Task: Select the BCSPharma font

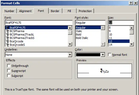Action: coord(37,31)
